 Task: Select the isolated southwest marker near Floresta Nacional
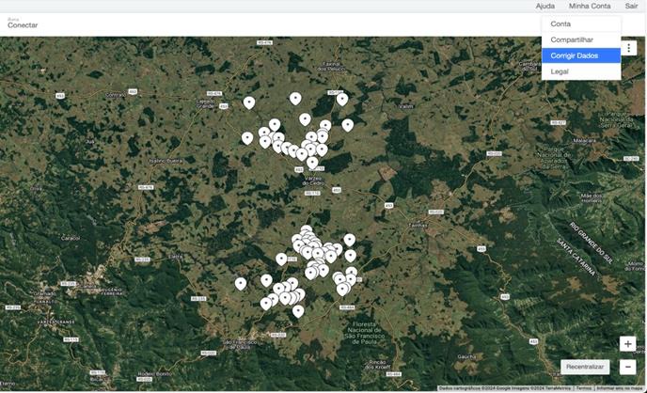pyautogui.click(x=241, y=283)
